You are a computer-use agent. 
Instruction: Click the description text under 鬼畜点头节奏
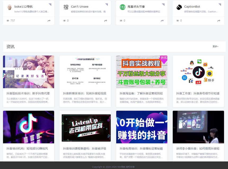[x=144, y=12]
